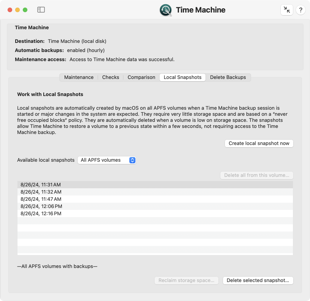
Task: Select snapshot 8/26/24, 11:47 AM
Action: [155, 199]
